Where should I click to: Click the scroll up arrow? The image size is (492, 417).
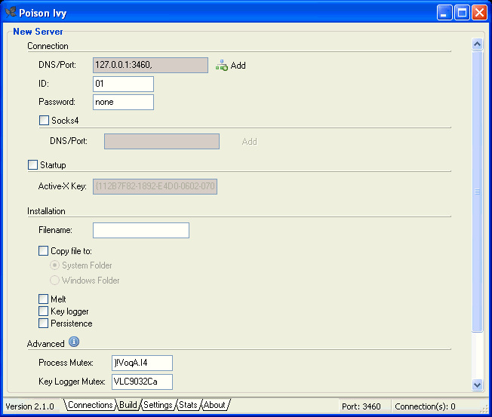pos(476,44)
